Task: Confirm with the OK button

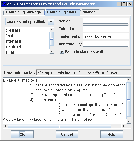Action: tap(22, 134)
